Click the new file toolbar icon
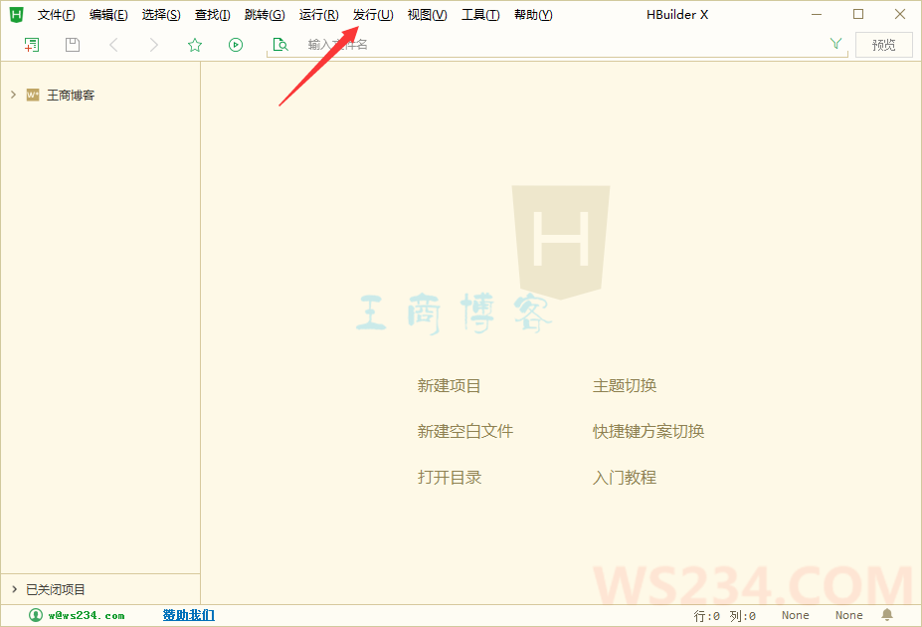Image resolution: width=922 pixels, height=627 pixels. pyautogui.click(x=32, y=45)
